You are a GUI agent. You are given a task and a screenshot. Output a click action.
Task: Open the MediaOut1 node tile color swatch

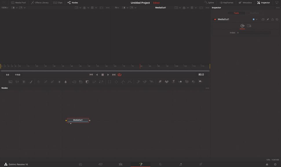pyautogui.click(x=254, y=19)
